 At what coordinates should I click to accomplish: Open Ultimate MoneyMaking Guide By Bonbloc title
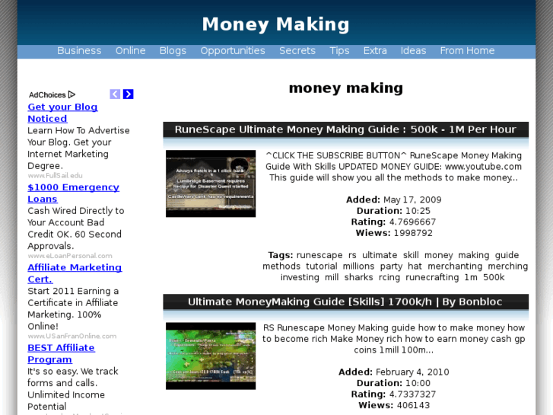click(x=345, y=302)
